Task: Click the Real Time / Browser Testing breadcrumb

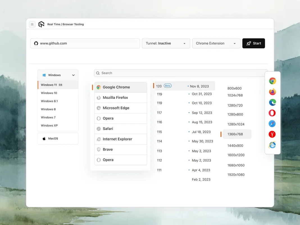Action: 66,24
